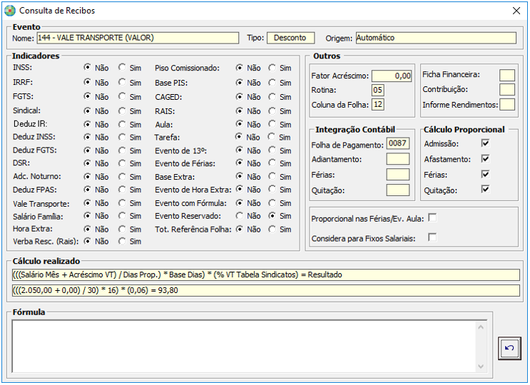Select Sim for Piso Comissionado
530x385 pixels.
click(272, 68)
